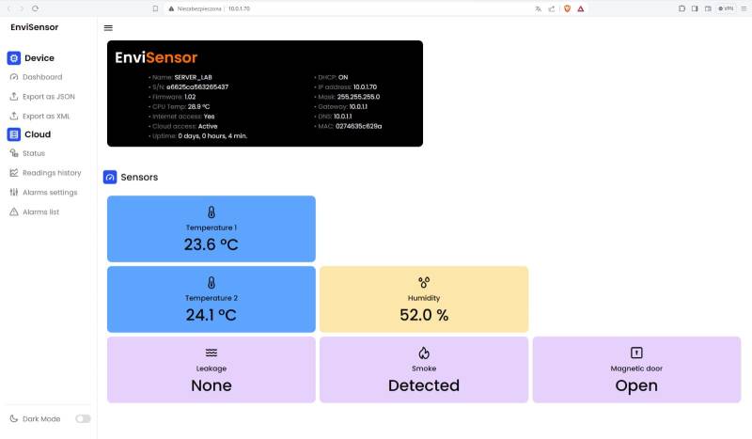Click the hamburger menu icon
The width and height of the screenshot is (752, 439).
tap(108, 28)
